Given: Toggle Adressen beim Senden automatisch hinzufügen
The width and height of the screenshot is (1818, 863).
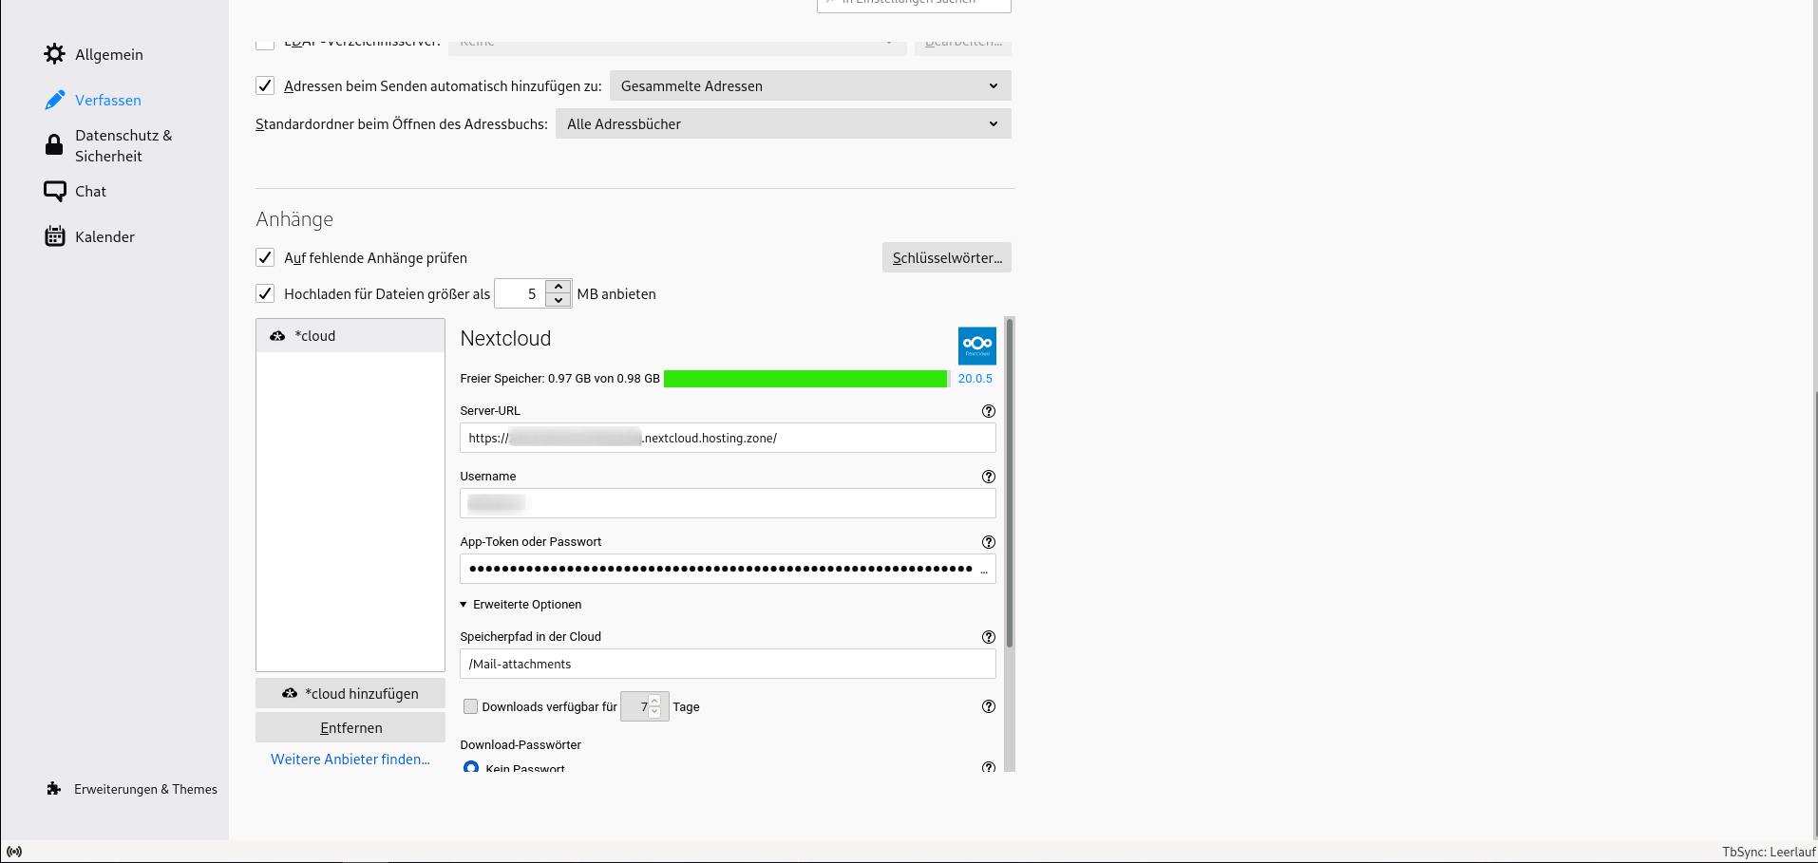Looking at the screenshot, I should [x=265, y=85].
